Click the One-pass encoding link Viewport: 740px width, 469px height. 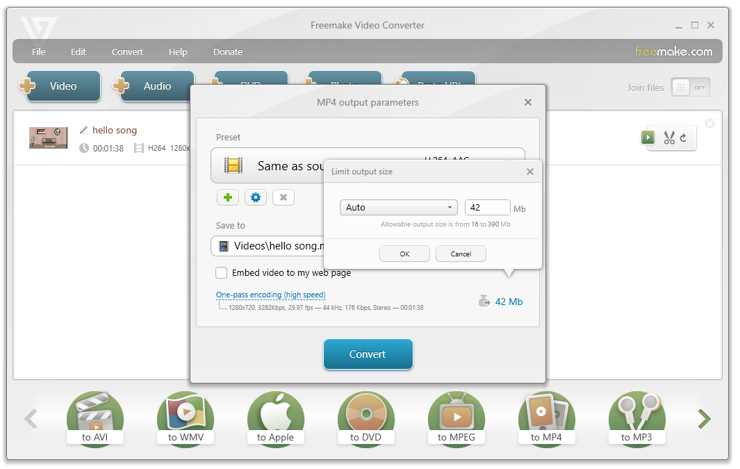point(270,295)
